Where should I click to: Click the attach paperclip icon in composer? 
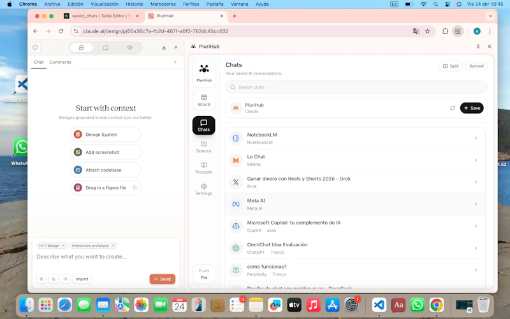[54, 279]
